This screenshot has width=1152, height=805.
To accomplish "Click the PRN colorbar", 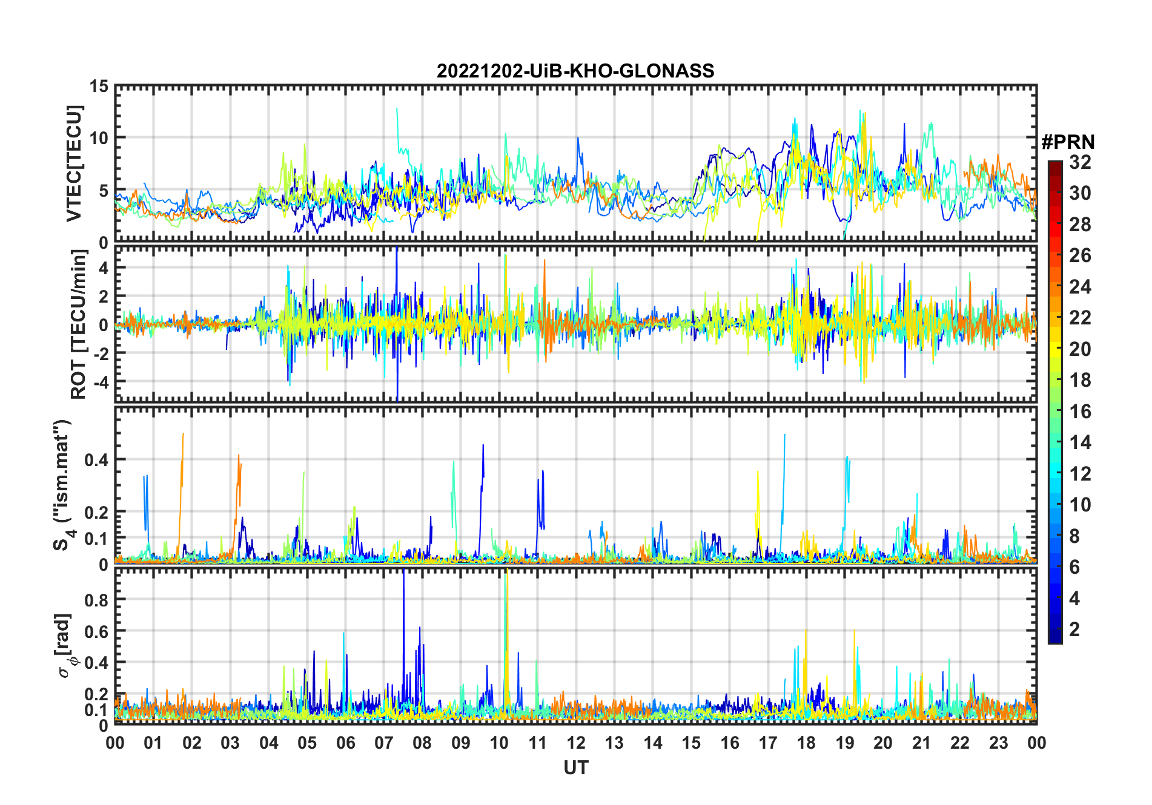I will (1054, 402).
